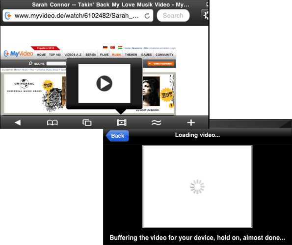Tap the plus add icon
292x245 pixels.
pos(191,122)
